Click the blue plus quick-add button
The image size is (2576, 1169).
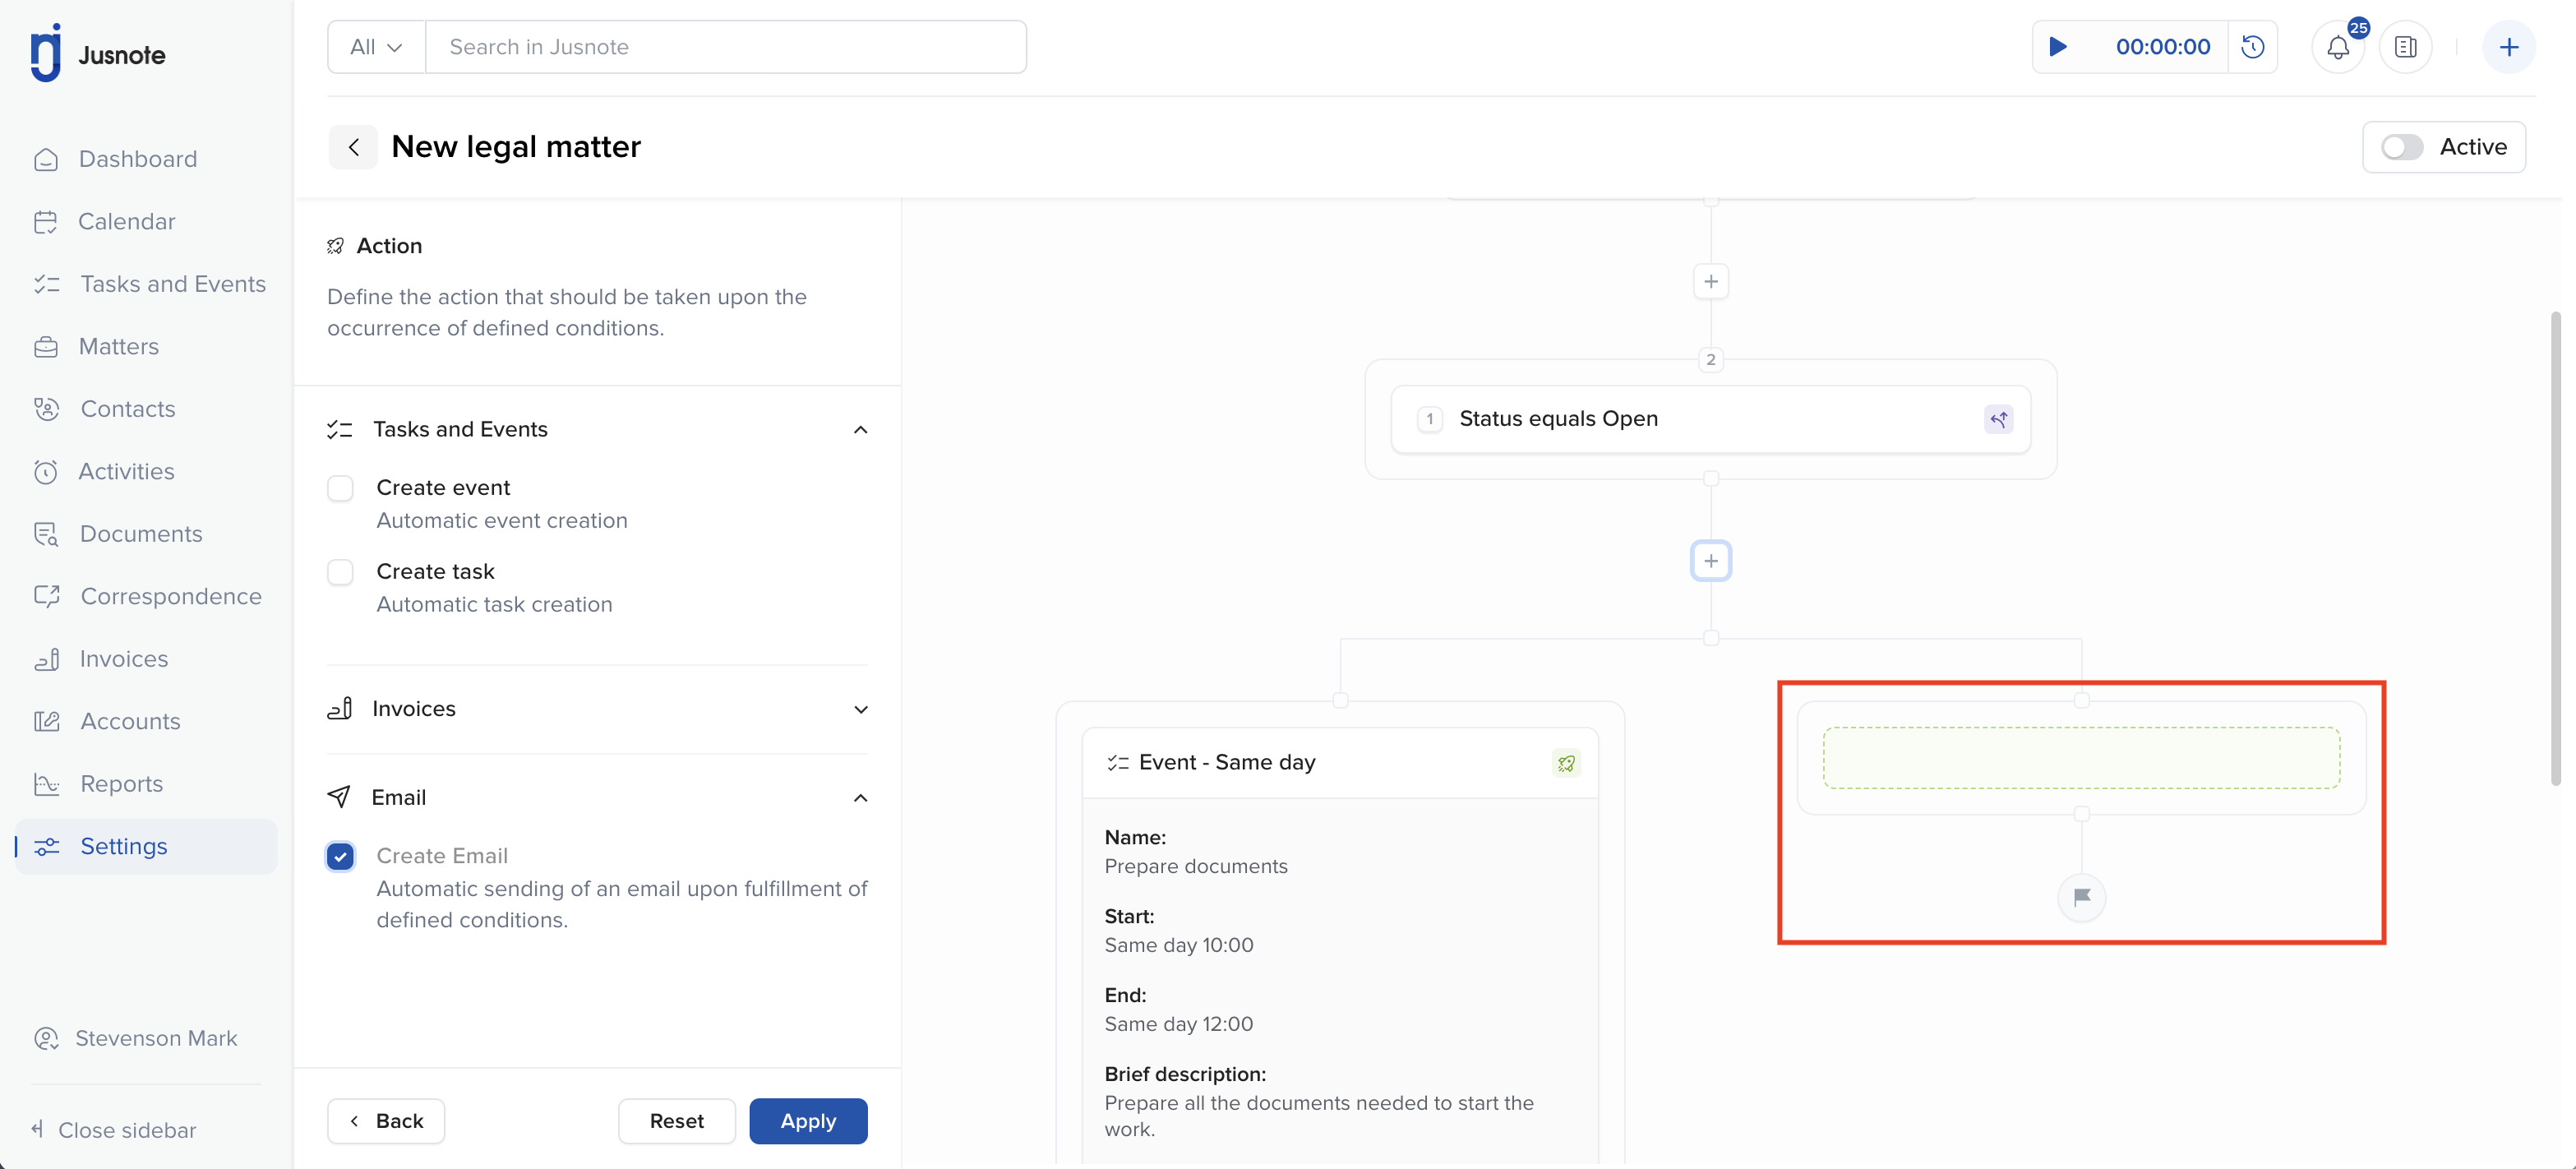coord(2508,47)
